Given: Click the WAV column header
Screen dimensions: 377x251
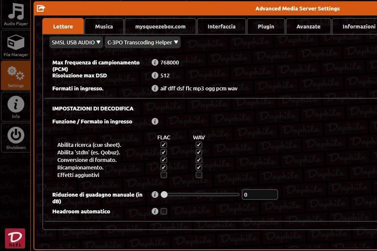Looking at the screenshot, I should tap(199, 137).
